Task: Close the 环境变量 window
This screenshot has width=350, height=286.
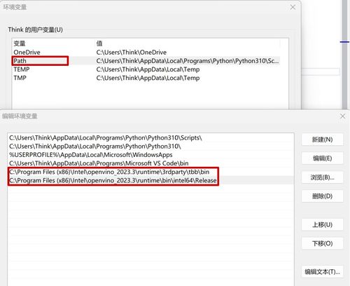Action: [293, 7]
